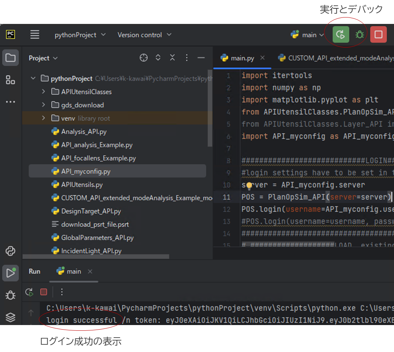Screen dimensions: 394x352
Task: Open the main run configuration dropdown
Action: [x=307, y=35]
